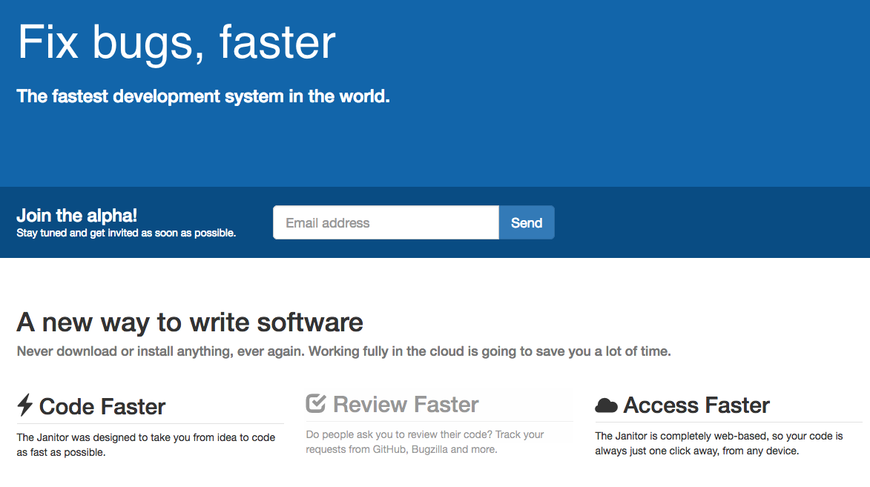Click 'The fastest development system' tagline
The image size is (870, 487).
tap(202, 96)
